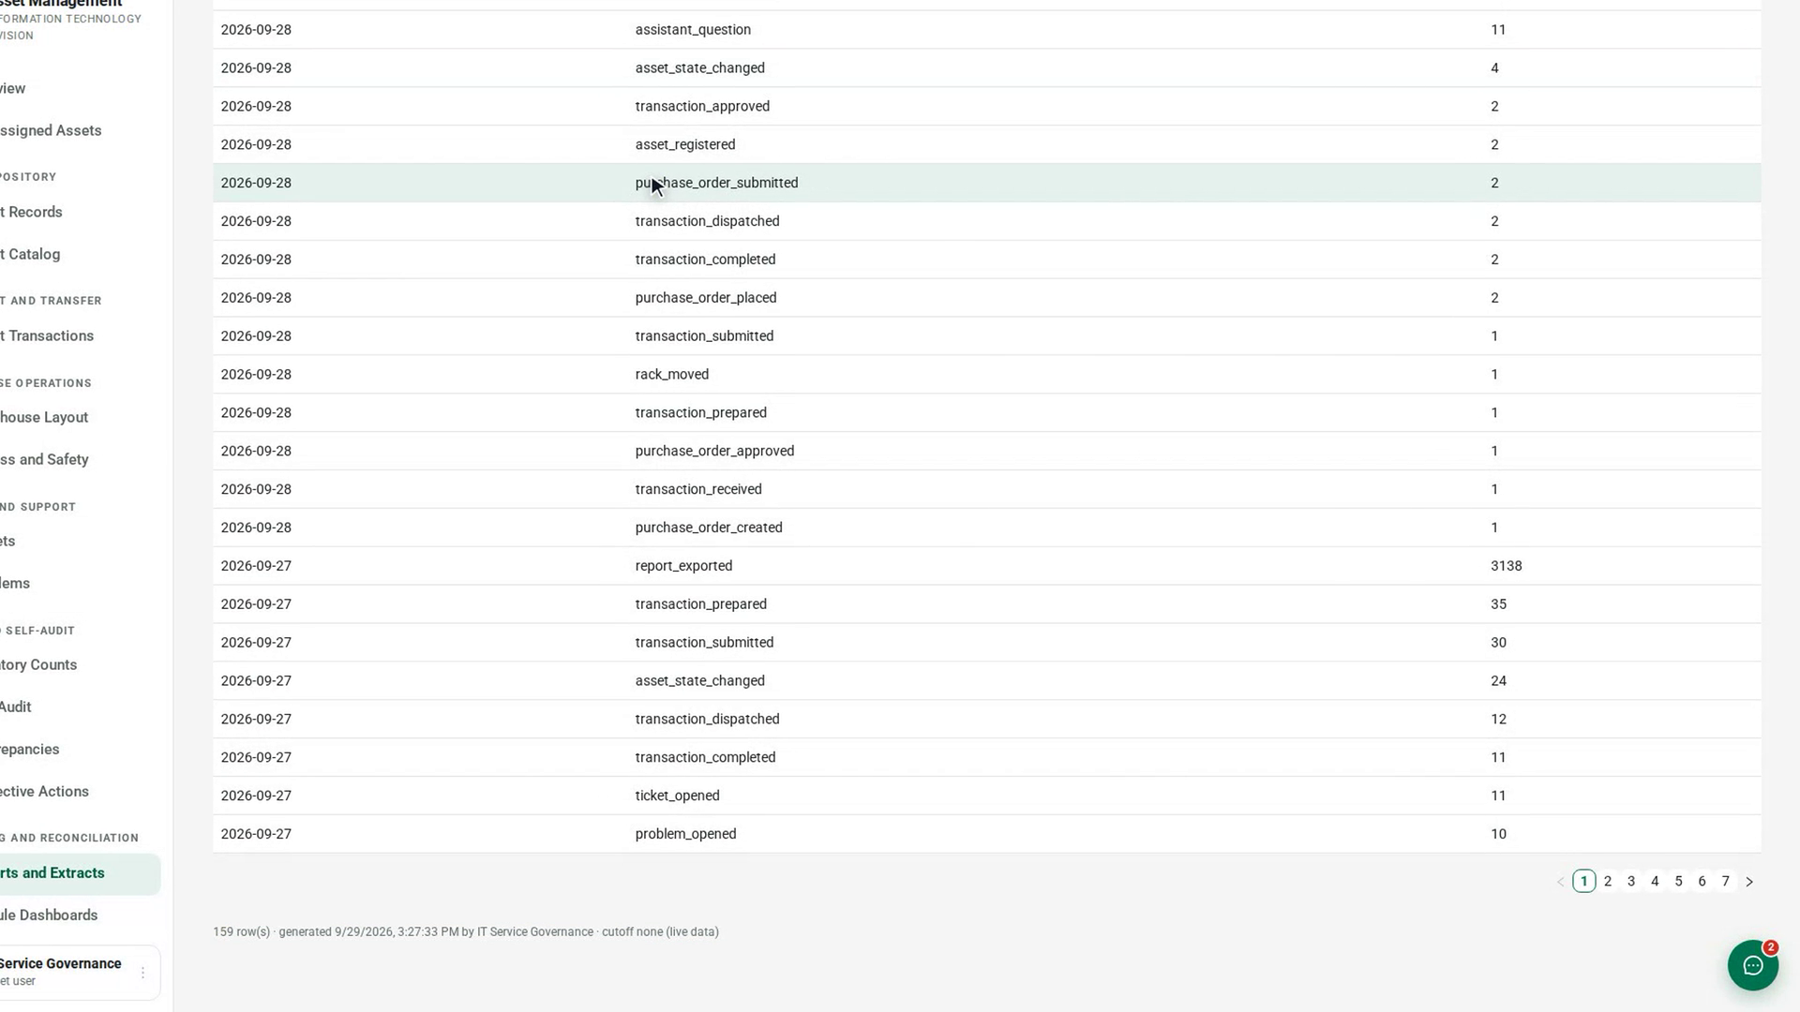The height and width of the screenshot is (1012, 1800).
Task: Go to page 2 of results
Action: pos(1608,882)
